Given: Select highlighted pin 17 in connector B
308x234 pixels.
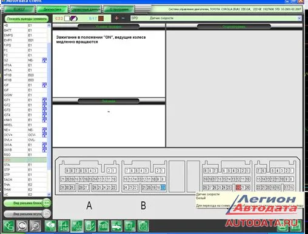Looking at the screenshot, I should 163,187.
